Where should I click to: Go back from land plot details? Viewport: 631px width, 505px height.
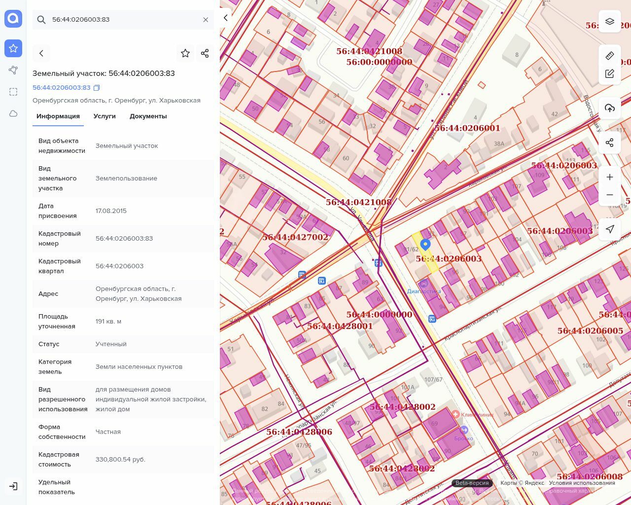[x=41, y=53]
